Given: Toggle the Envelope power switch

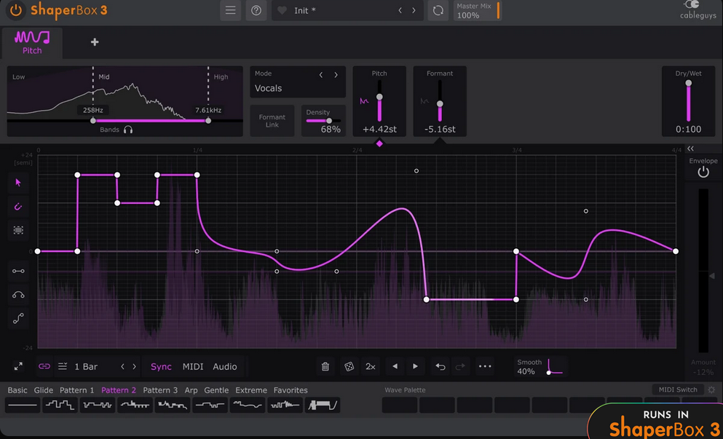Looking at the screenshot, I should 703,173.
